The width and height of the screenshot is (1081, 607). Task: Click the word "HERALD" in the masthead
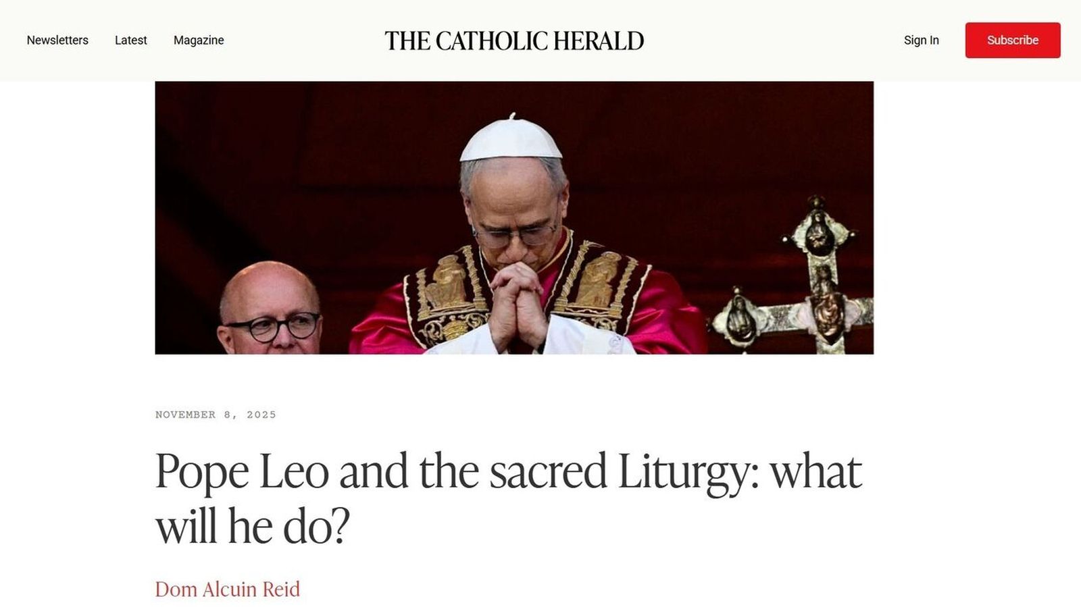(x=599, y=41)
